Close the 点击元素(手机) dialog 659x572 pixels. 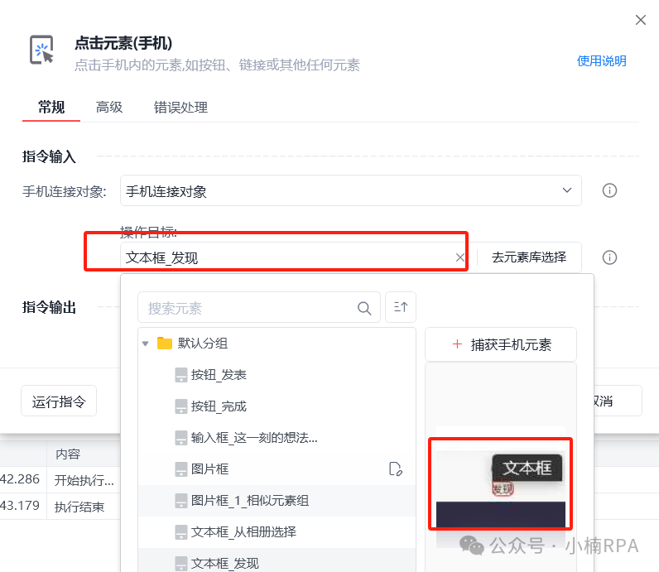point(641,20)
